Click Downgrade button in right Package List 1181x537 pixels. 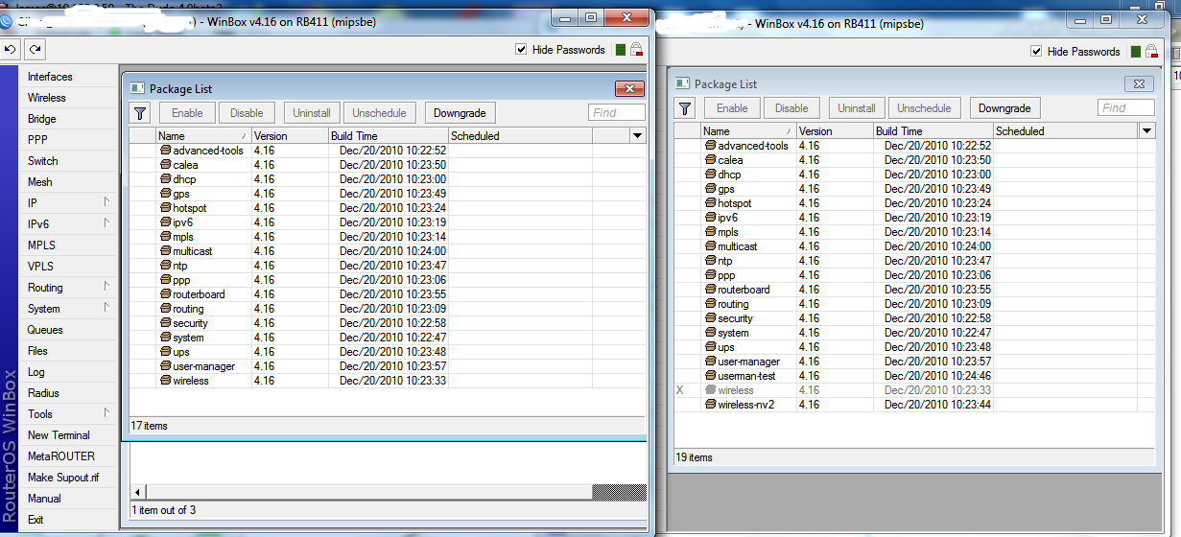1004,108
